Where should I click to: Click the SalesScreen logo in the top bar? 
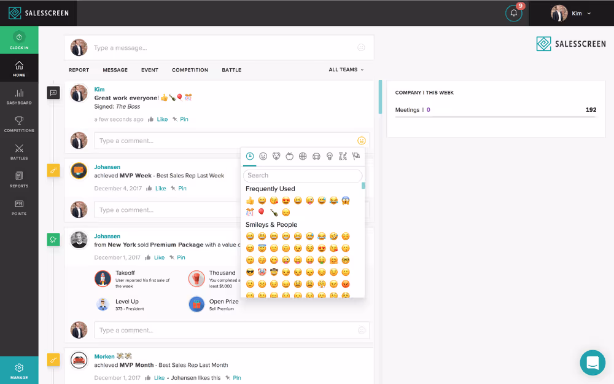(38, 13)
